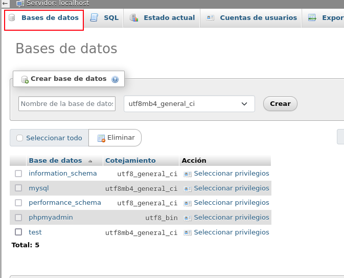Click the privileges icon in the phpmyadmin row
The width and height of the screenshot is (344, 278).
187,218
